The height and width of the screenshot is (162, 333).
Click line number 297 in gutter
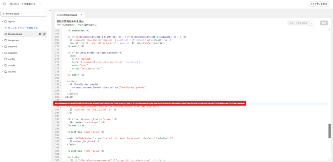tap(57, 132)
